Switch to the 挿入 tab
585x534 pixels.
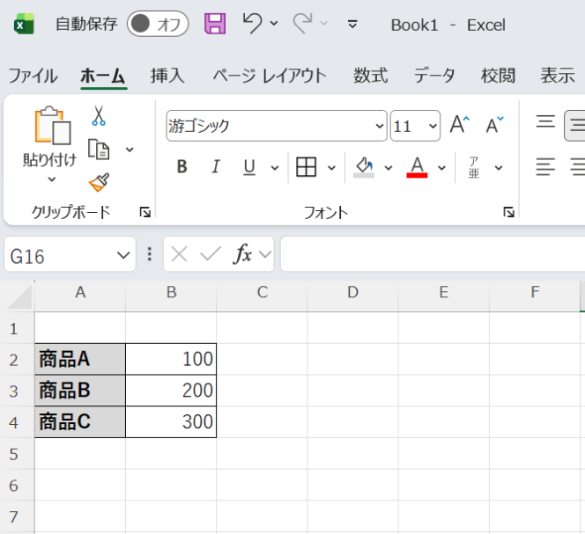[x=167, y=76]
